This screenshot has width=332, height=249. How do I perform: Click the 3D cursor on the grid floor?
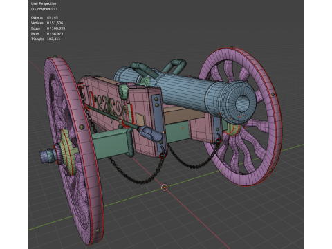tap(164, 187)
